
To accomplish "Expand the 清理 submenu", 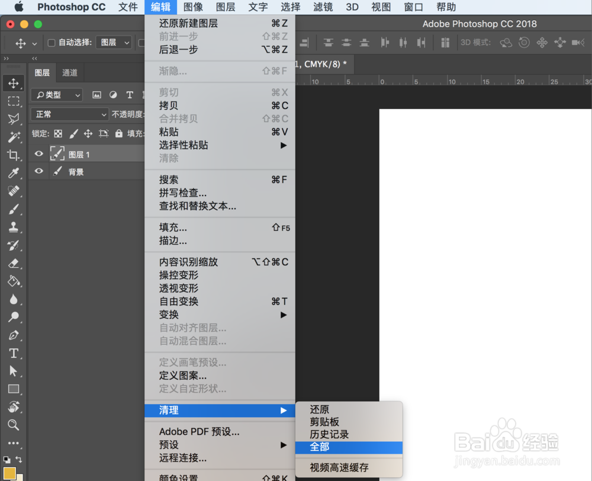I will point(220,411).
